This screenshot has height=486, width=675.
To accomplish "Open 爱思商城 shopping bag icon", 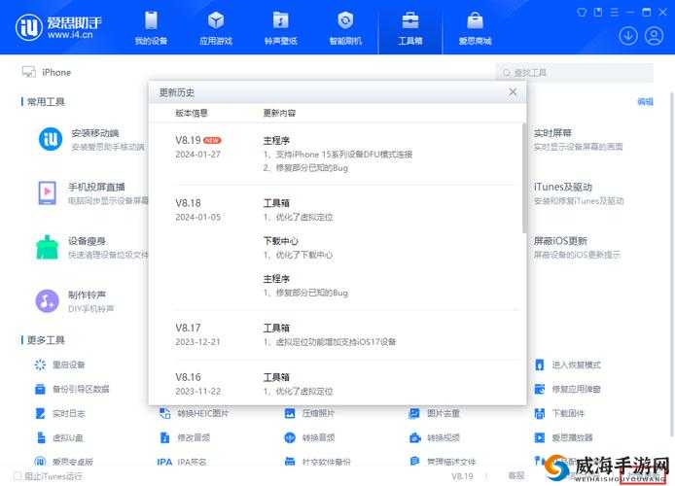I will click(475, 20).
